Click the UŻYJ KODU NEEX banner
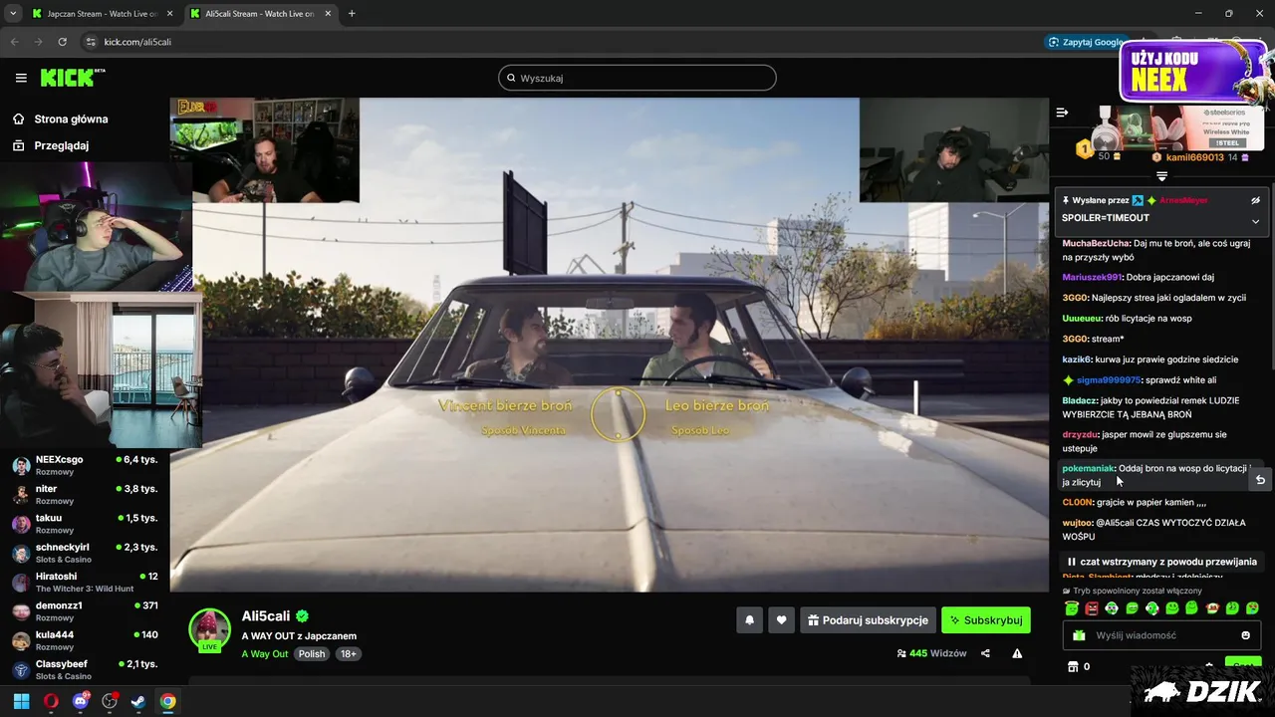 click(1193, 71)
